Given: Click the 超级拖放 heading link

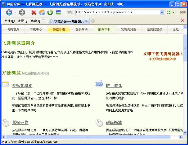Looking at the screenshot, I should point(114,122).
